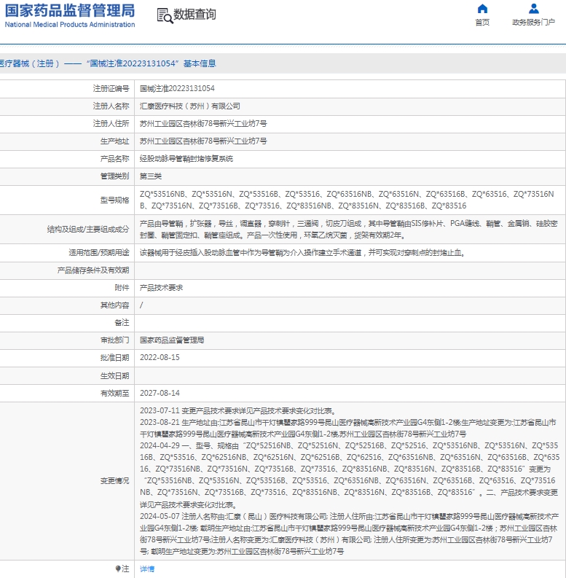Click the 政务服务门户 text link
Screen dimensions: 566x578
pos(533,23)
